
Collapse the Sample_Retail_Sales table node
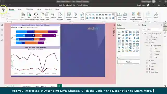(143, 34)
